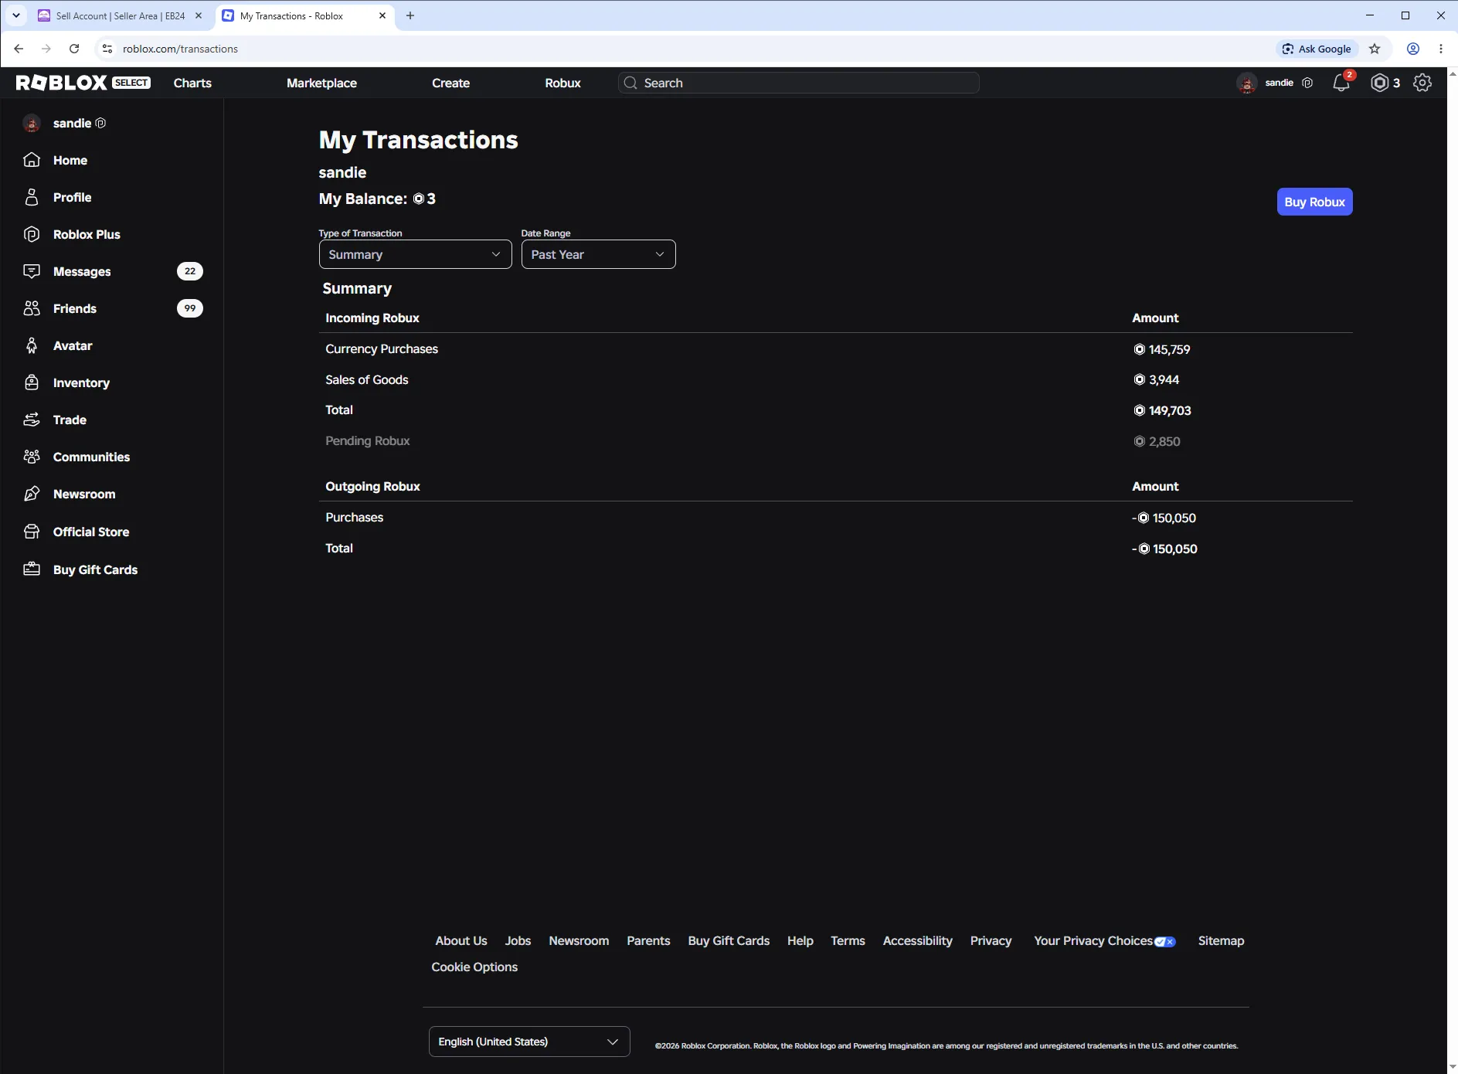Open the Terms footer link
Screen dimensions: 1458x1074
[848, 941]
